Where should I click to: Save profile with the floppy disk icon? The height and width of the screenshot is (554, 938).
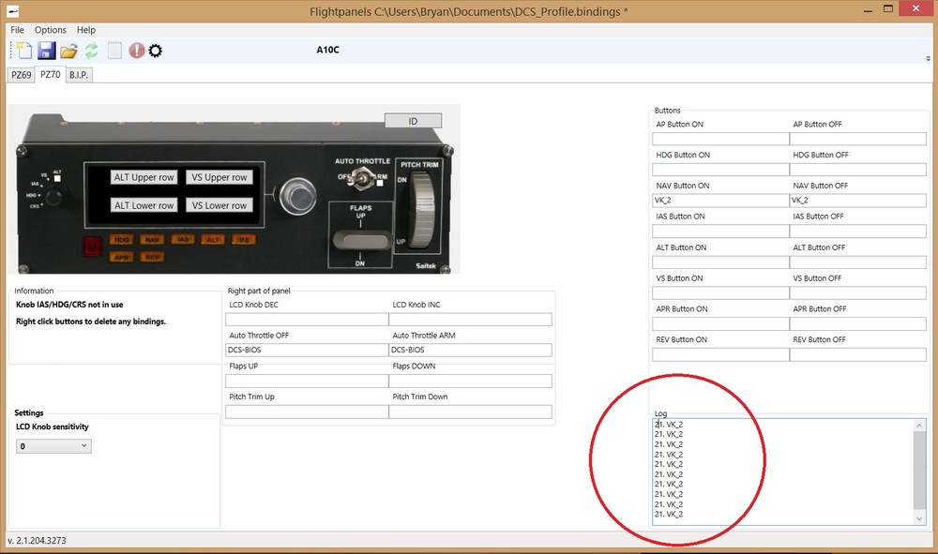(46, 51)
